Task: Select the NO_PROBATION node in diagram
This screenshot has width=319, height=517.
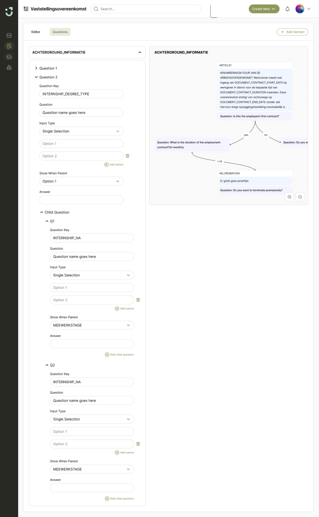Action: point(255,183)
